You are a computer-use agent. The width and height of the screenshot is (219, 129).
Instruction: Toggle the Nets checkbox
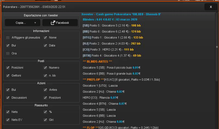8,112
